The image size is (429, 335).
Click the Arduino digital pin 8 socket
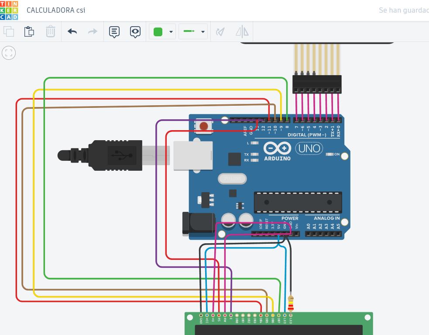tap(287, 120)
